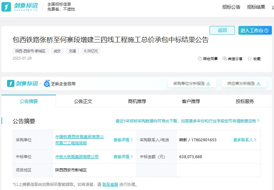Viewport: 274px width, 190px height.
Task: Click 微信分享 WeChat share icon
Action: [x=225, y=59]
